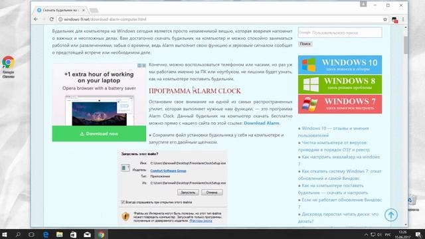Open File Explorer from the taskbar
The height and width of the screenshot is (239, 425).
point(59,234)
